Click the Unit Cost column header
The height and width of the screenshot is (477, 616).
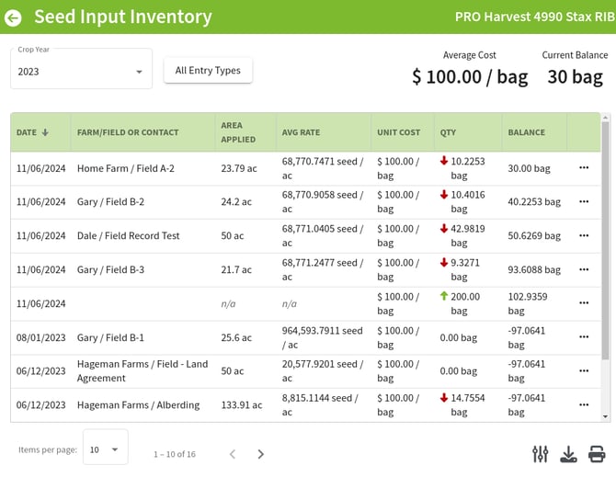coord(398,132)
